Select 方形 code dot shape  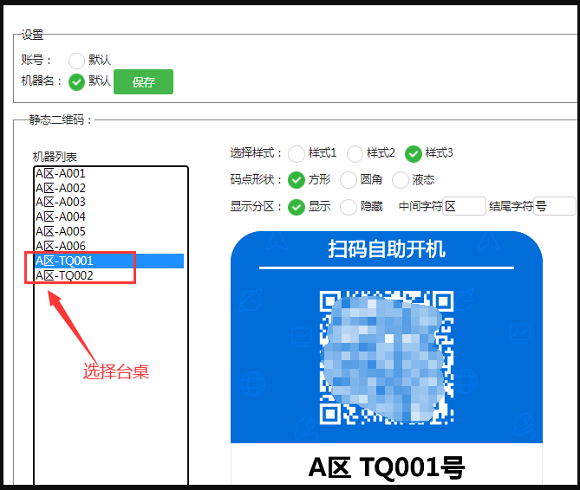point(297,180)
